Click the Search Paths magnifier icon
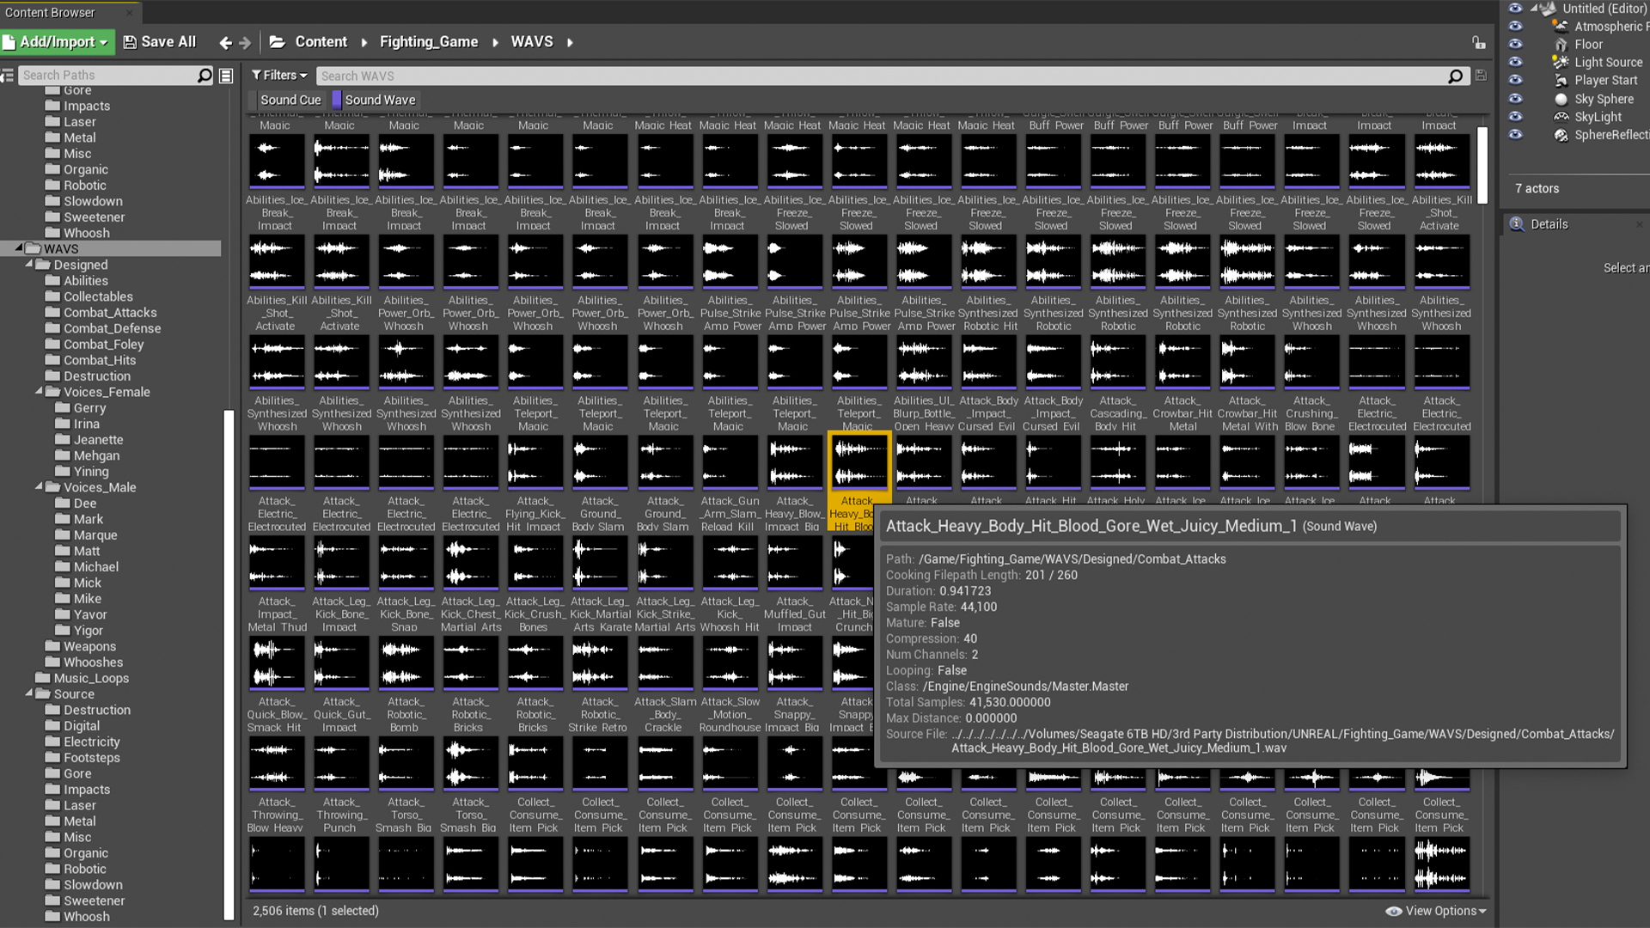The width and height of the screenshot is (1650, 928). pyautogui.click(x=205, y=76)
